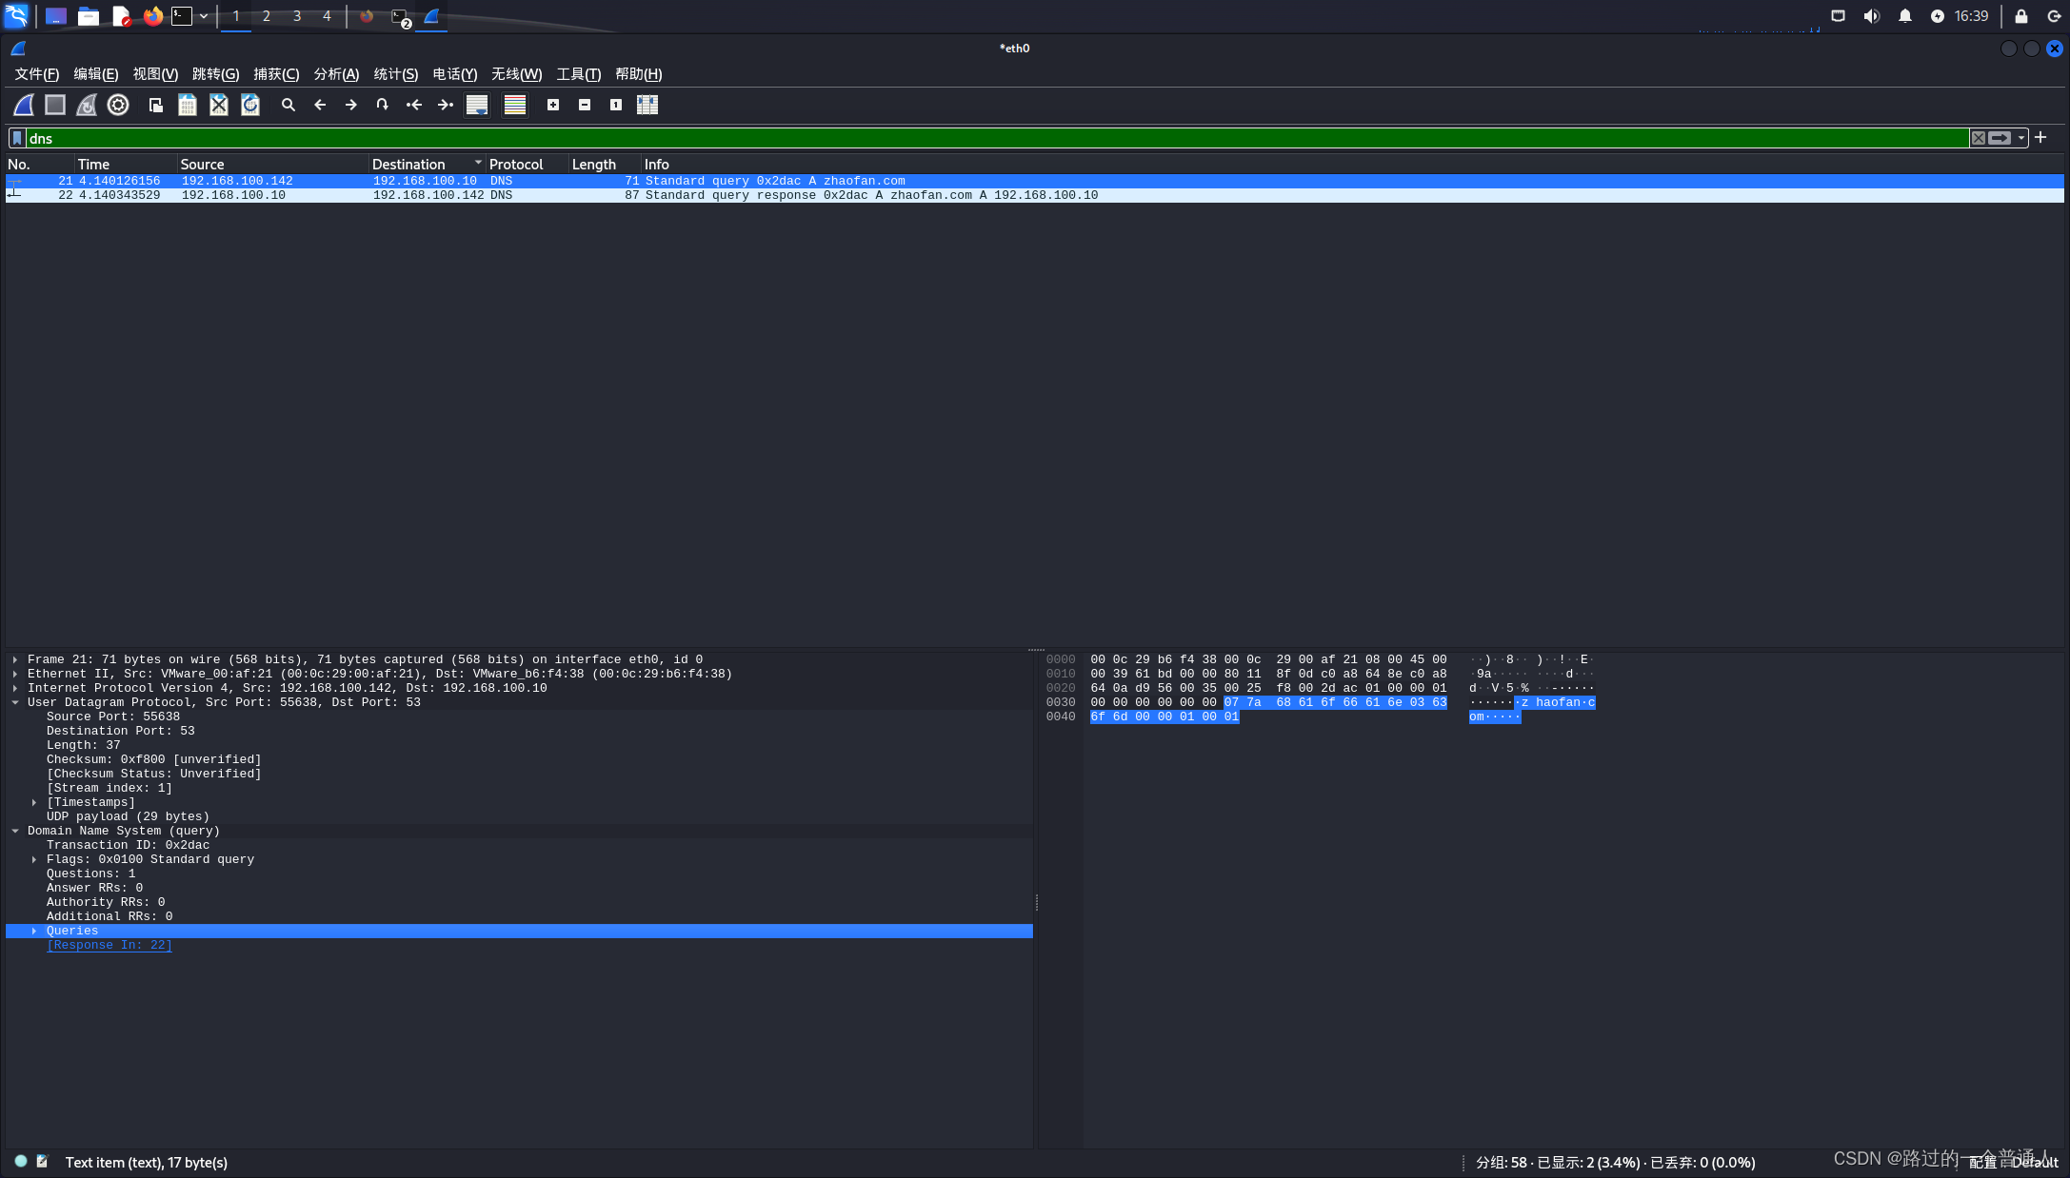
Task: Open the display filter history dropdown
Action: 2020,138
